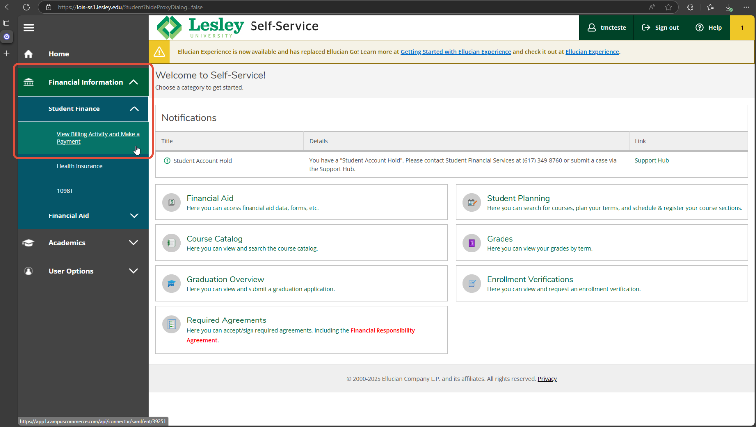Viewport: 756px width, 427px height.
Task: Click the browser address bar URL
Action: [x=130, y=7]
